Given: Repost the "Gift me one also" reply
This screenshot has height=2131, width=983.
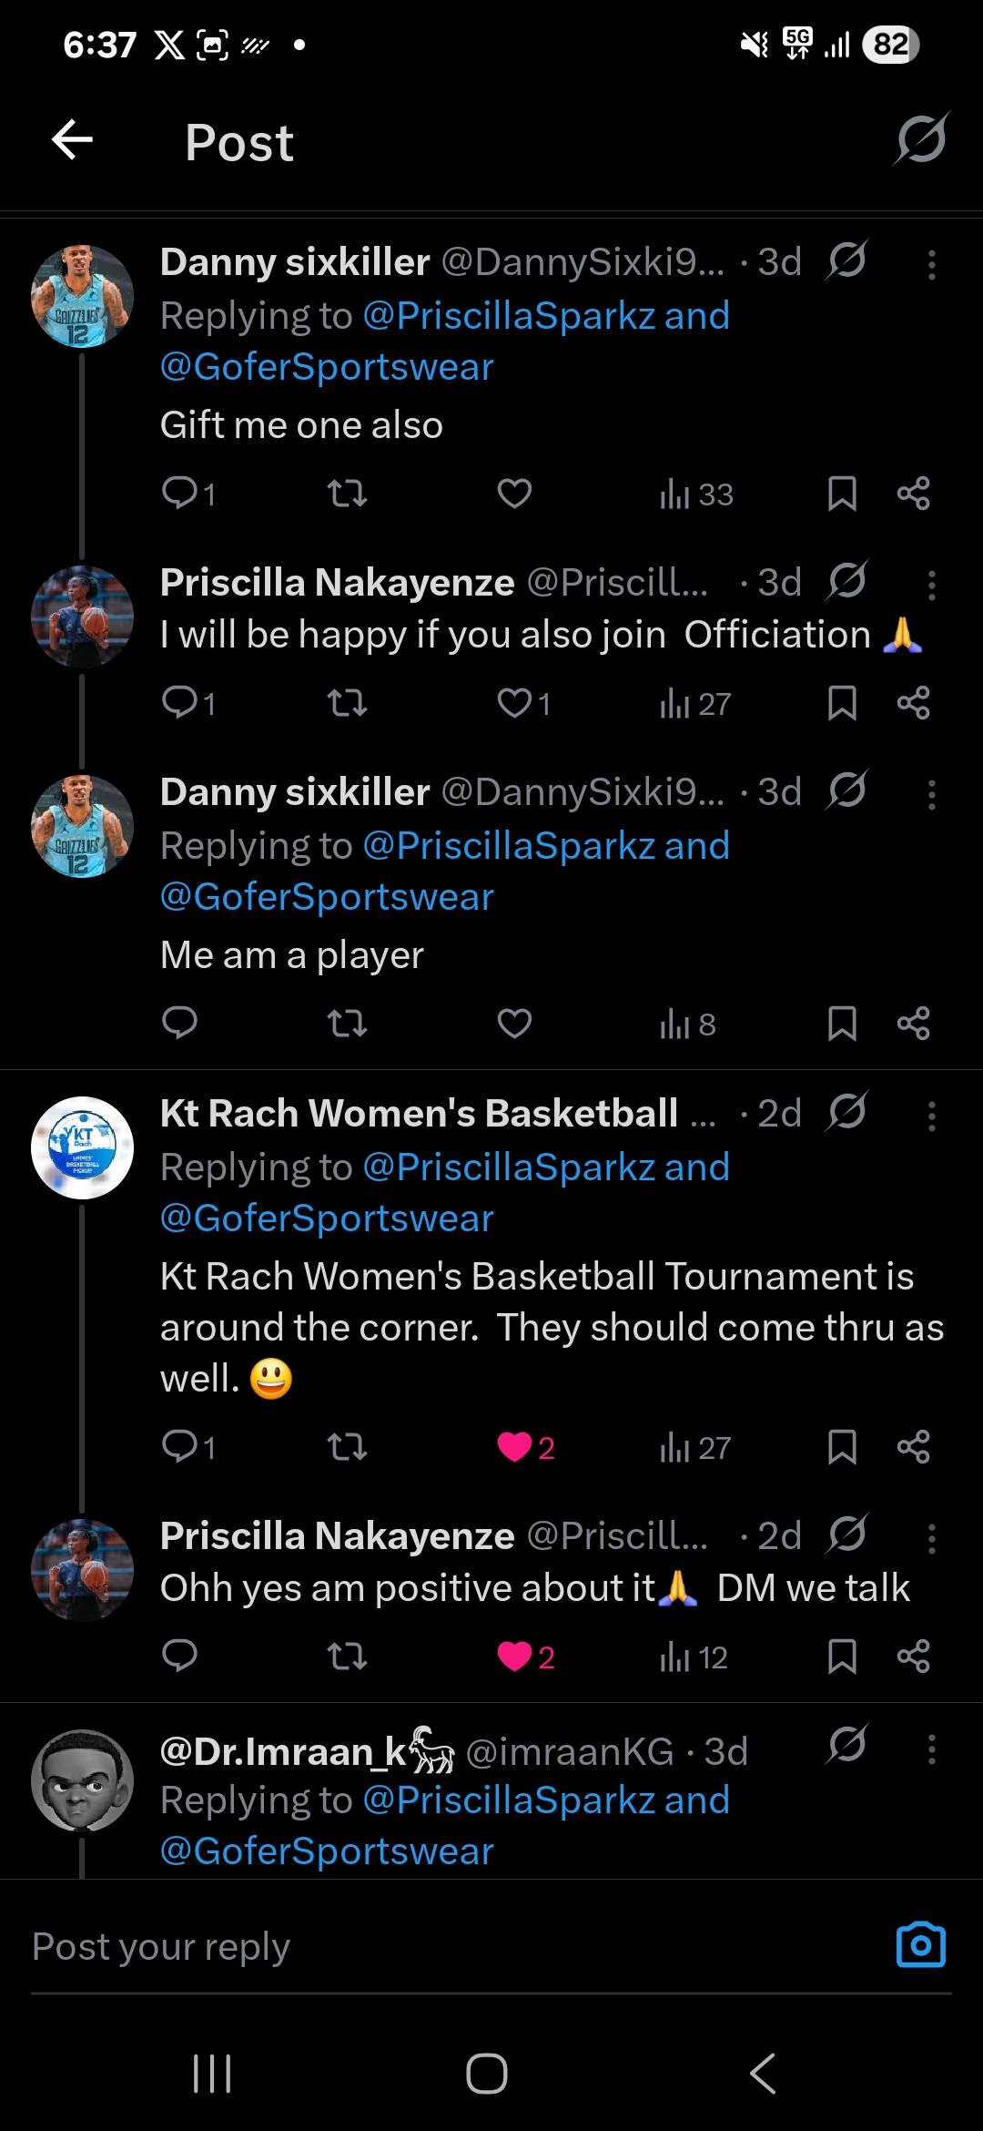Looking at the screenshot, I should coord(347,494).
